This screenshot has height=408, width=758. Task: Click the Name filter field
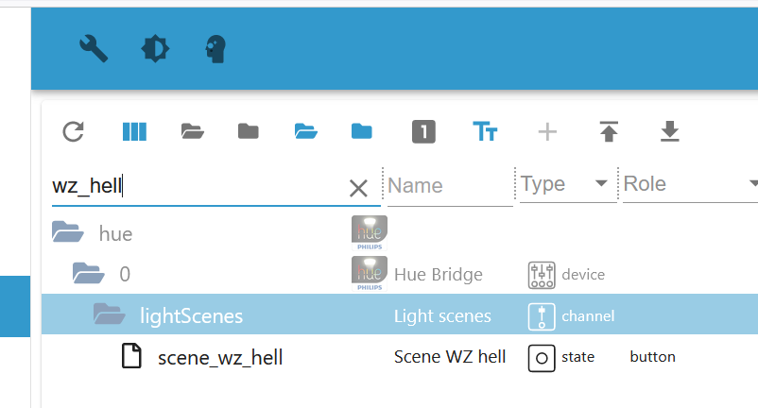point(448,185)
